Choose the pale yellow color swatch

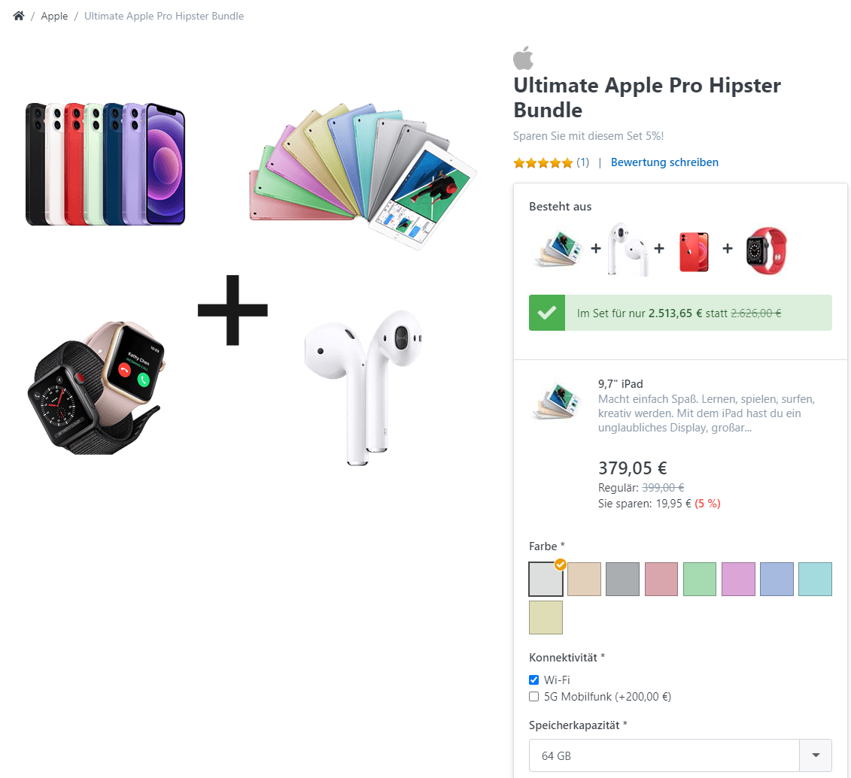546,618
